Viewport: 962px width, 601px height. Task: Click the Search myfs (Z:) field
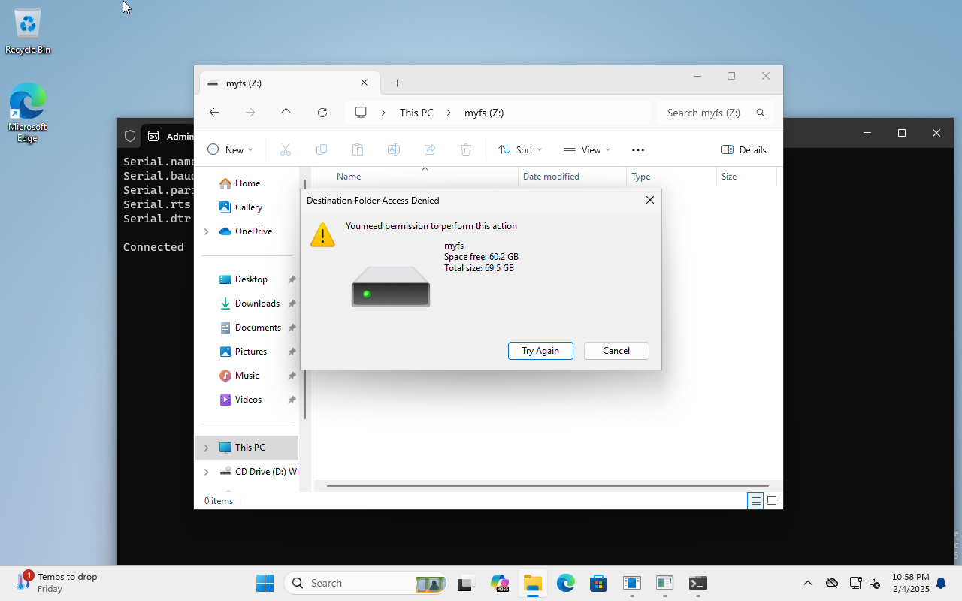[x=703, y=113]
